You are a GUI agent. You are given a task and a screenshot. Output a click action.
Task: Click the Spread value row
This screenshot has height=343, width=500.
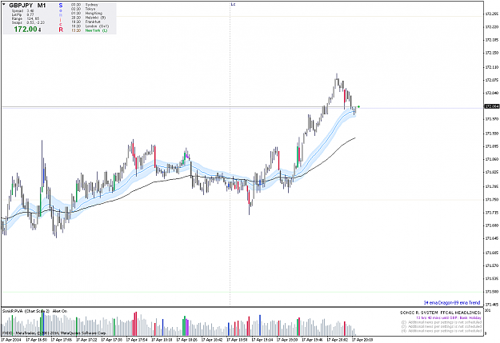23,11
